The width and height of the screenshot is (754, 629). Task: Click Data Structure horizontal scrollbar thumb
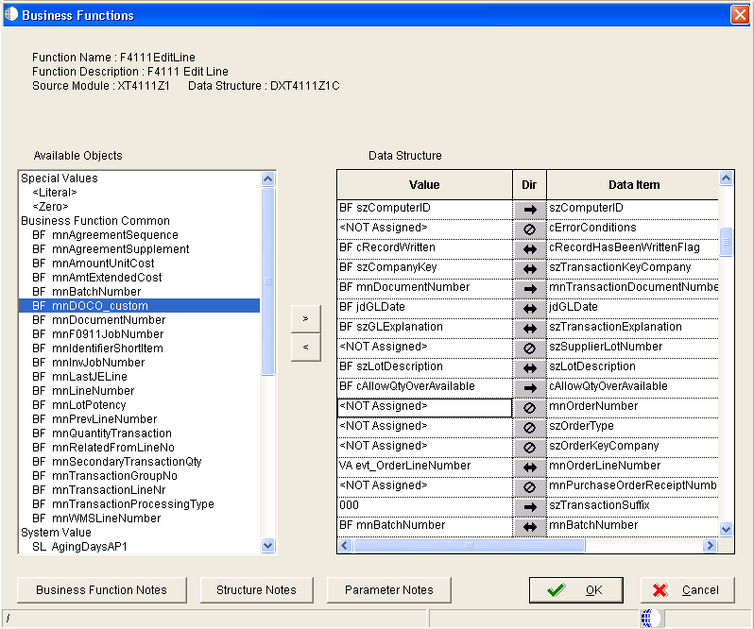coord(470,545)
